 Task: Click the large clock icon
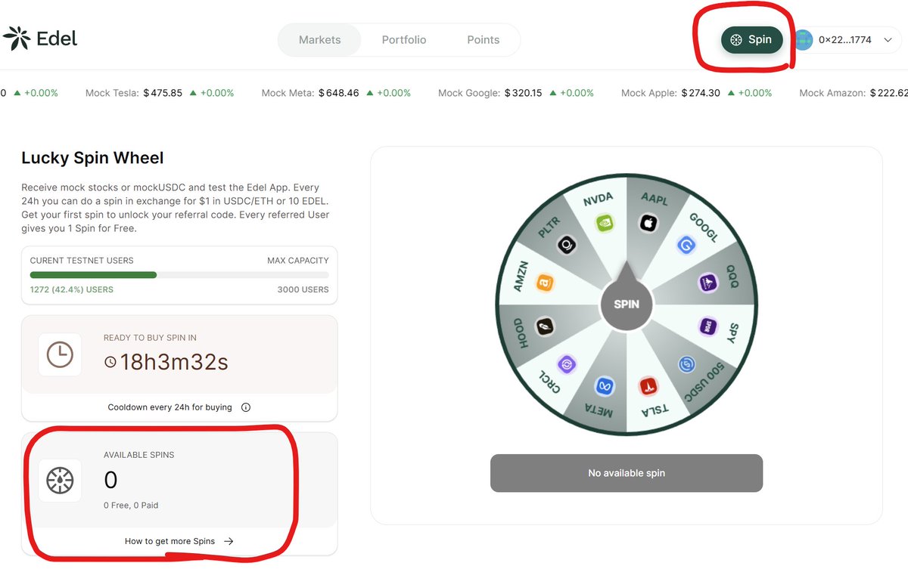[60, 354]
